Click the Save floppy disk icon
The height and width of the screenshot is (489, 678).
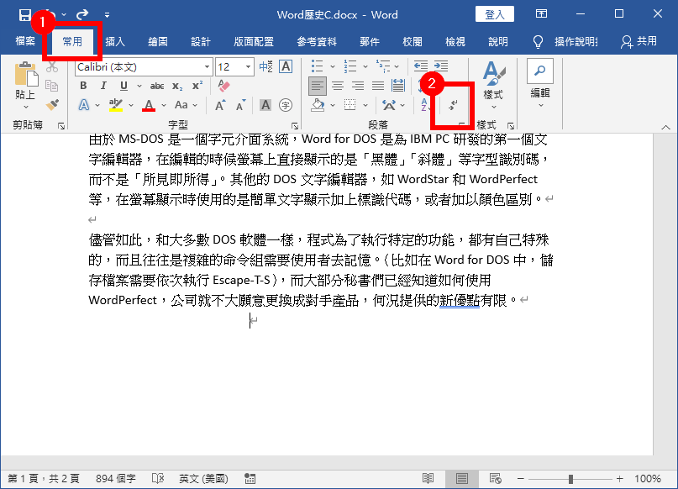click(x=25, y=14)
